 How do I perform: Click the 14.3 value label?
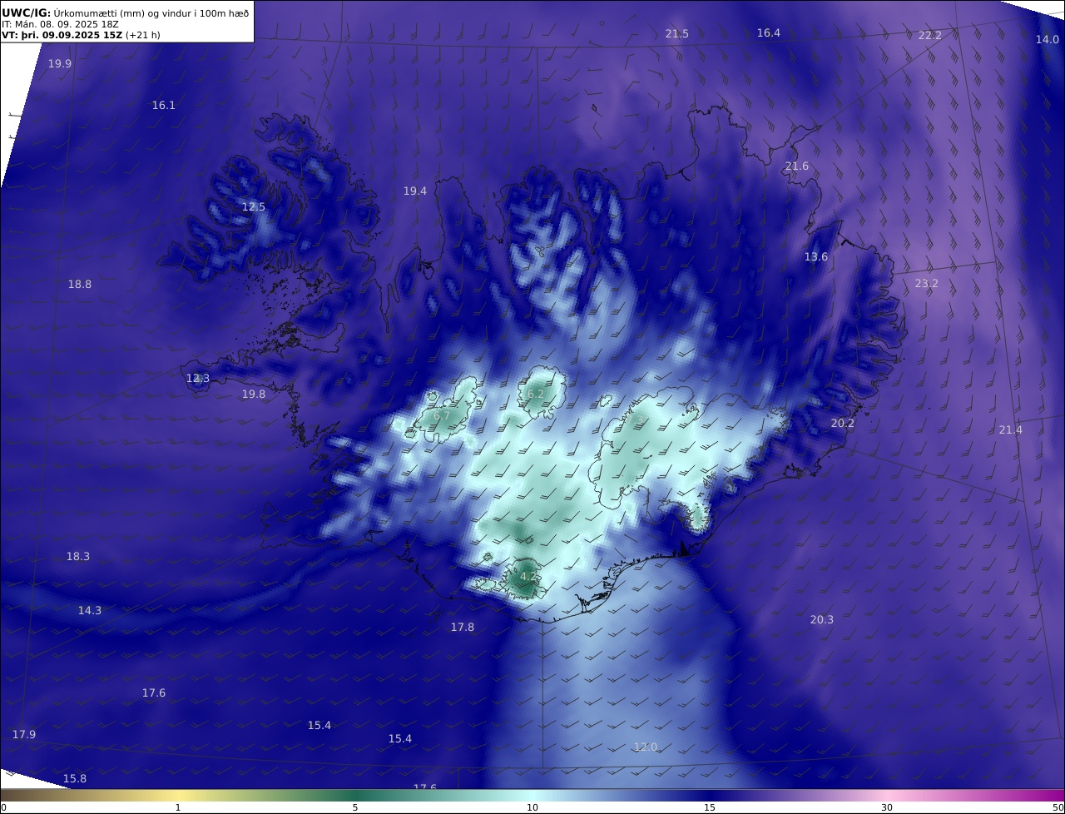(90, 611)
